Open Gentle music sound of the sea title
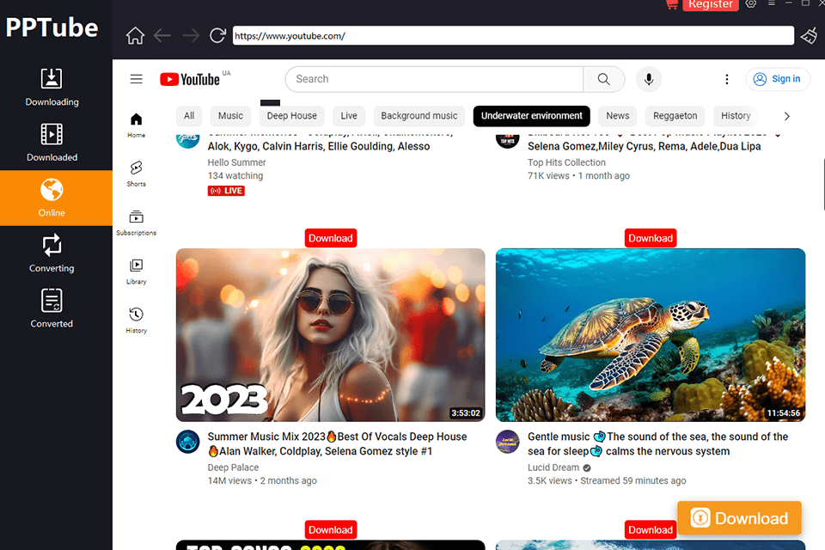 [x=657, y=443]
